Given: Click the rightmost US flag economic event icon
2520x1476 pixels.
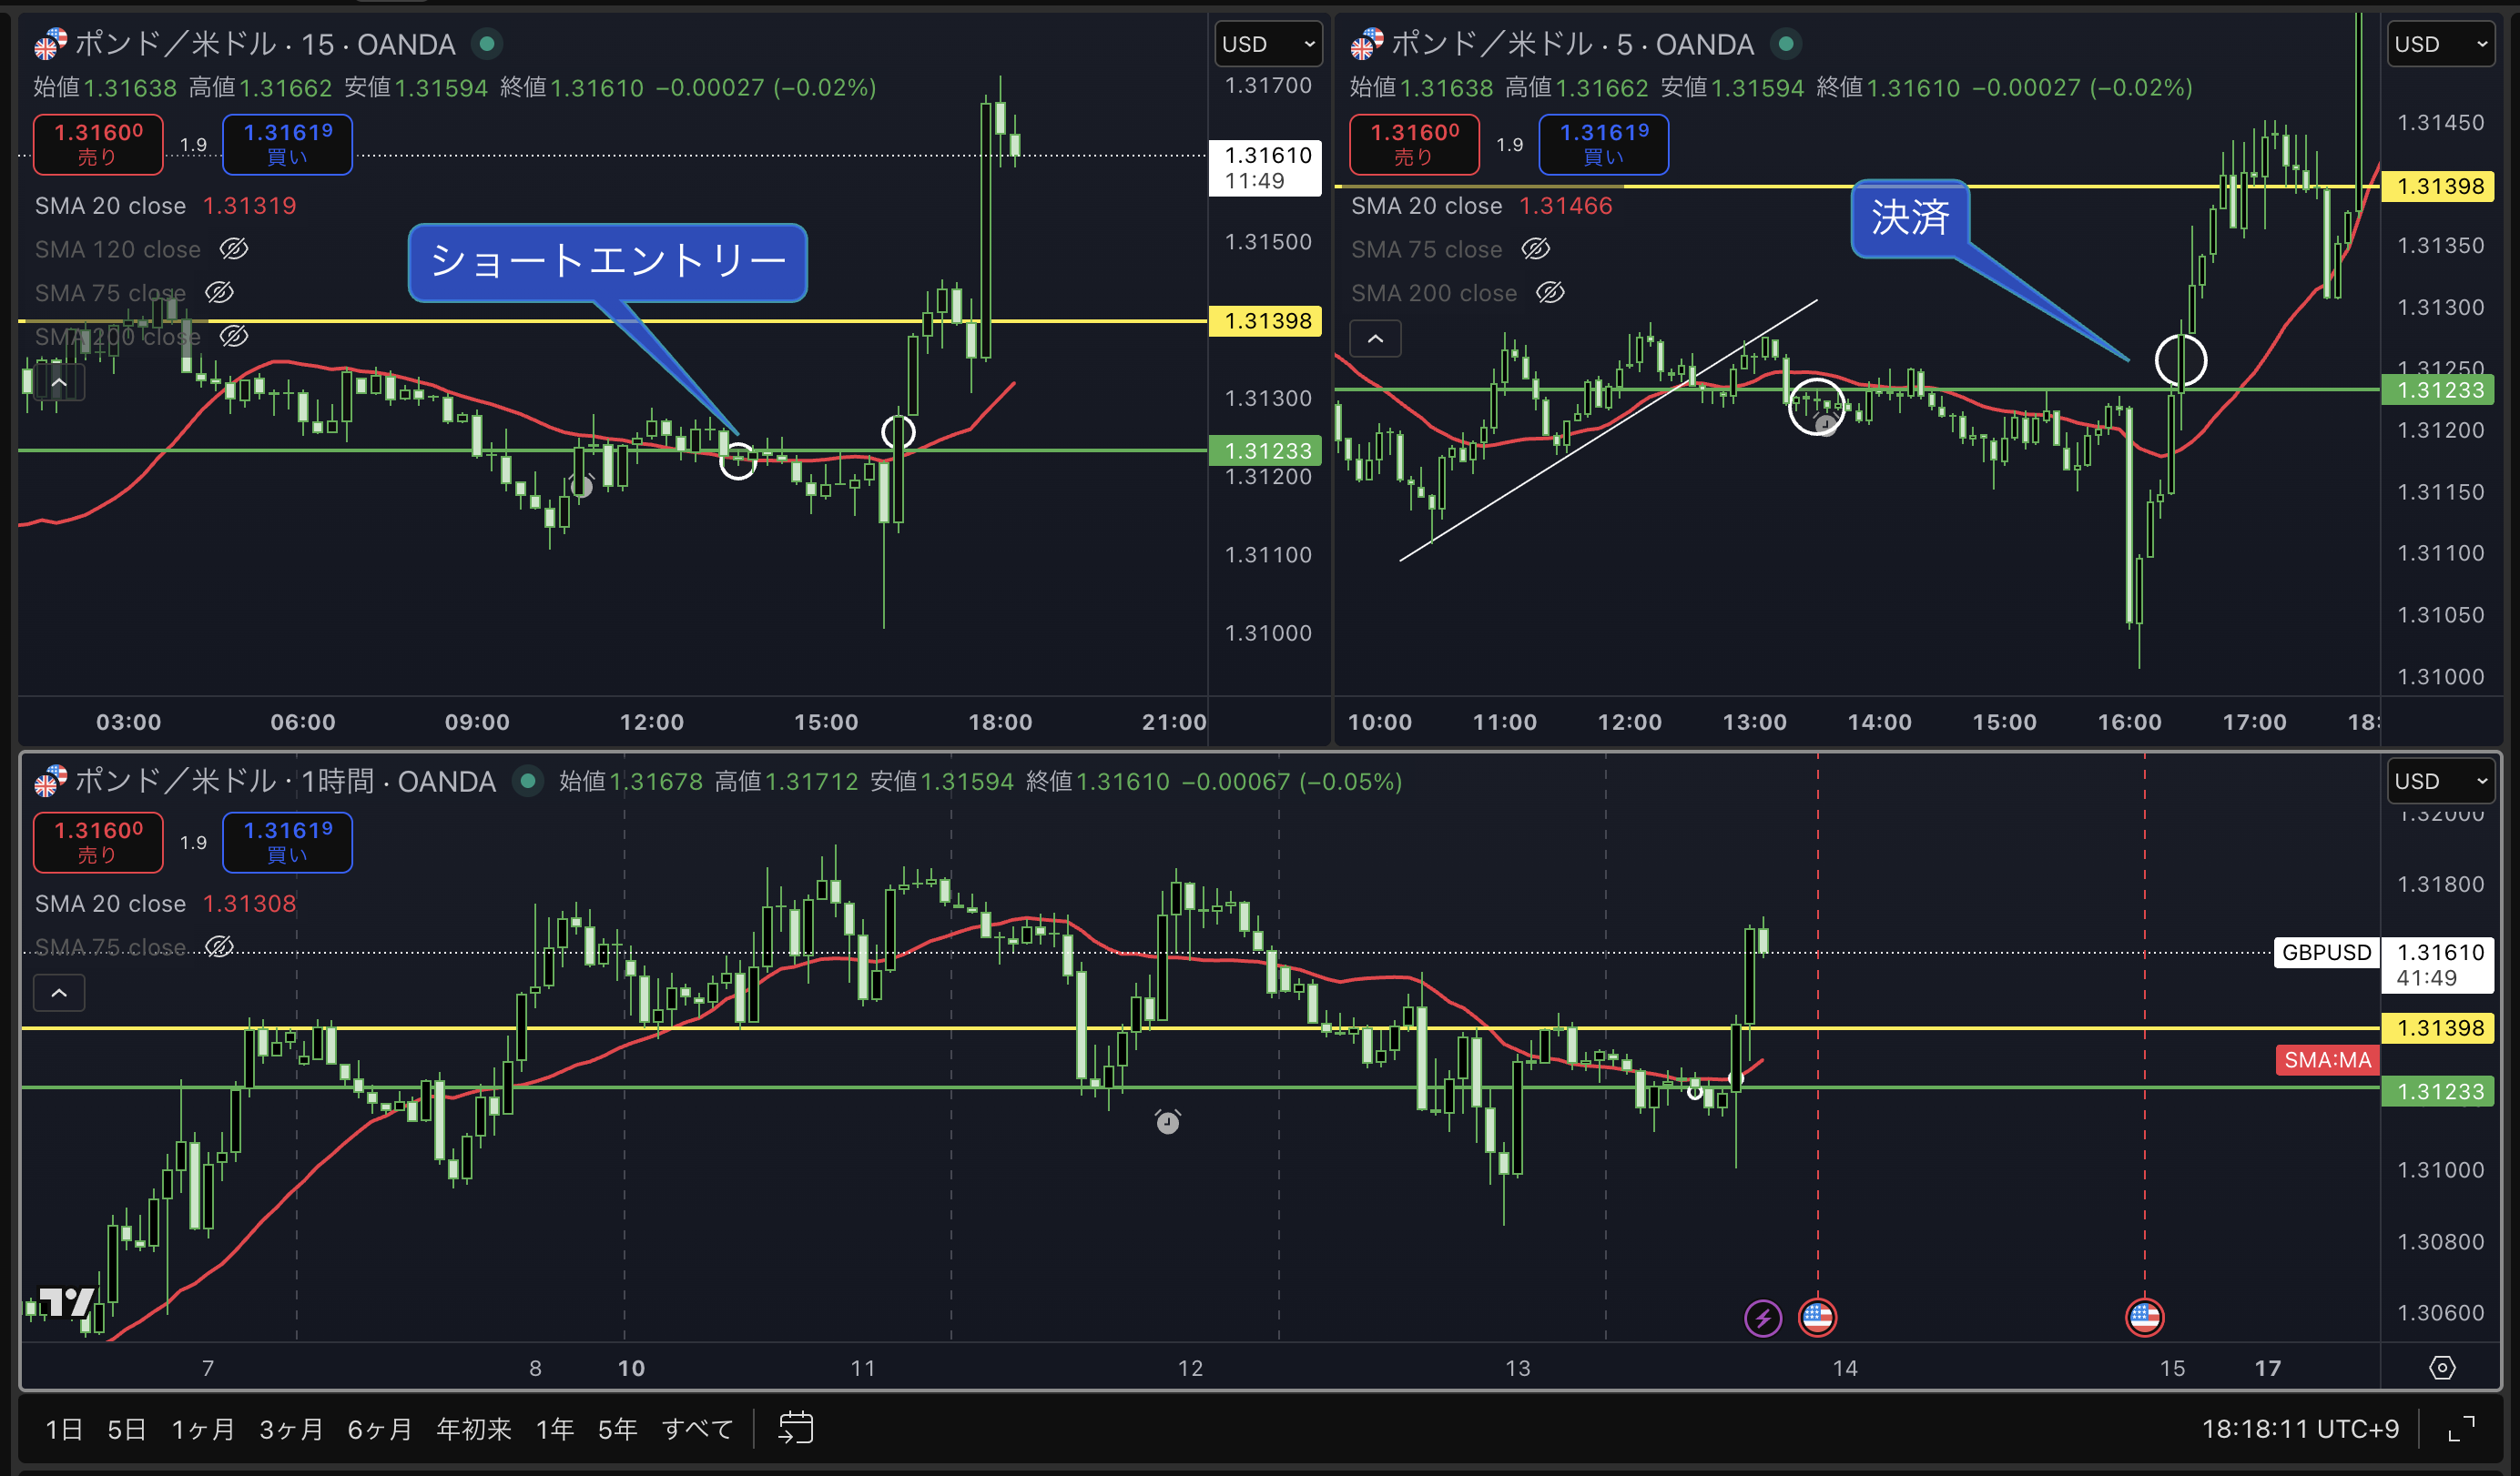Looking at the screenshot, I should 2144,1317.
